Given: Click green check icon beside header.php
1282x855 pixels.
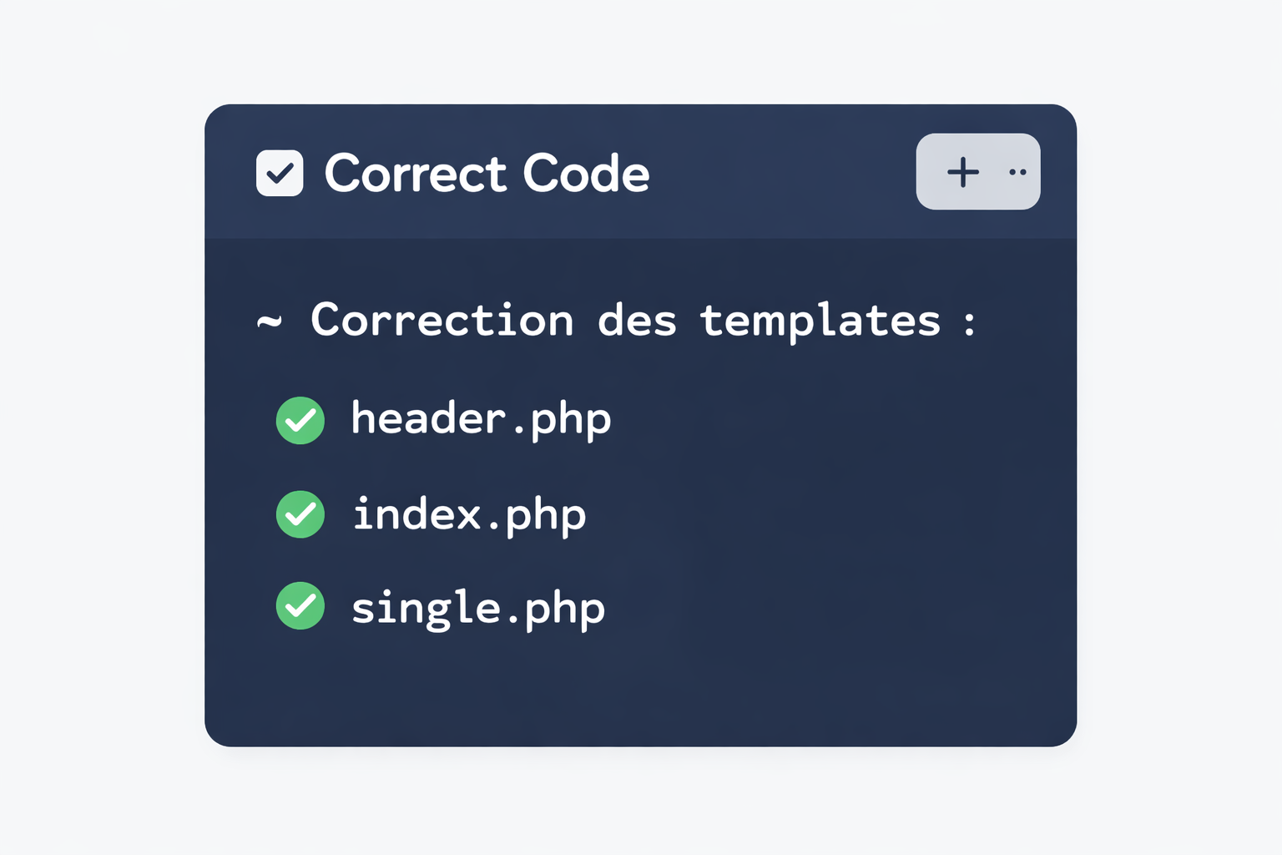Looking at the screenshot, I should click(x=300, y=420).
